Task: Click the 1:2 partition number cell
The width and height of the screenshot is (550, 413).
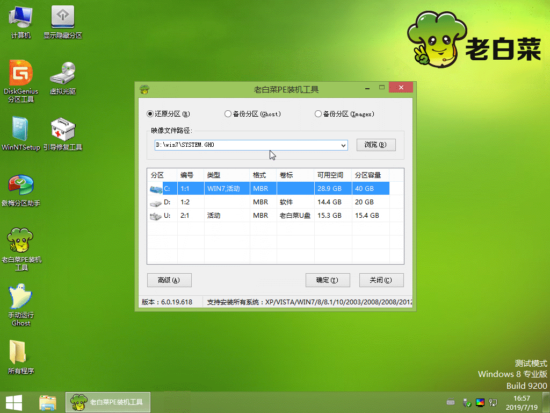Action: 191,202
